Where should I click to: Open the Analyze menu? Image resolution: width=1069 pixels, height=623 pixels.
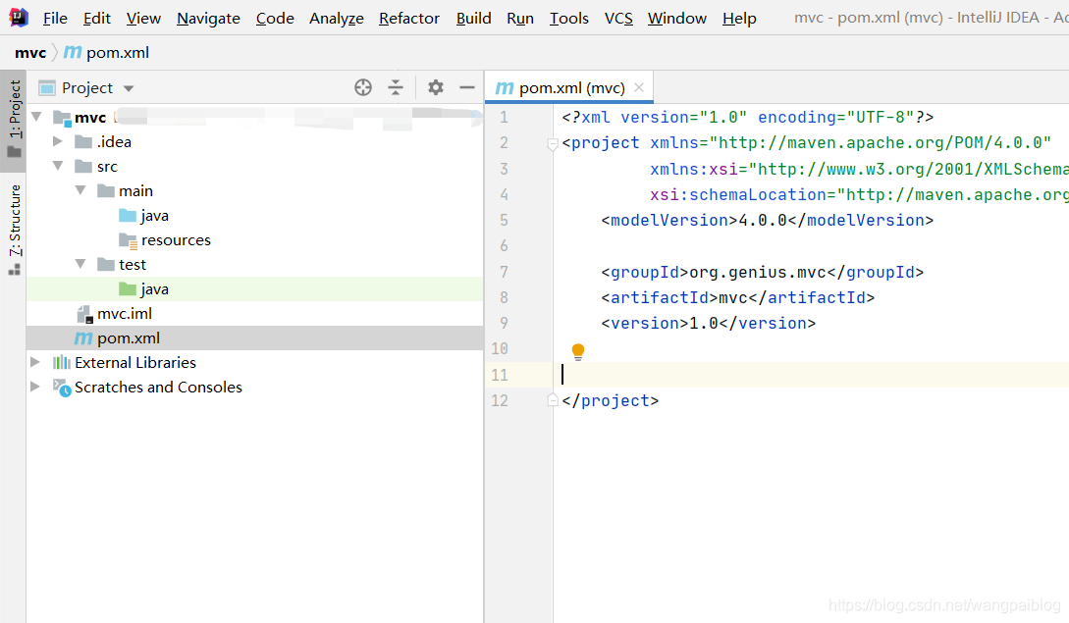point(336,19)
